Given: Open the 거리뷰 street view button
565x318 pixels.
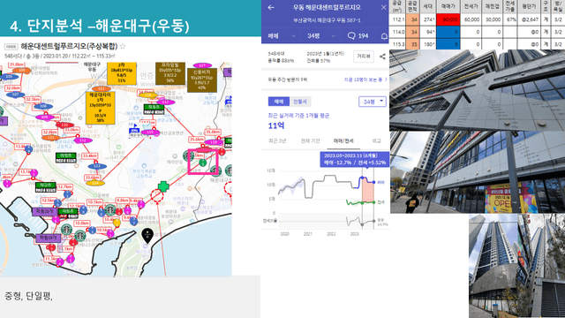Looking at the screenshot, I should point(363,57).
